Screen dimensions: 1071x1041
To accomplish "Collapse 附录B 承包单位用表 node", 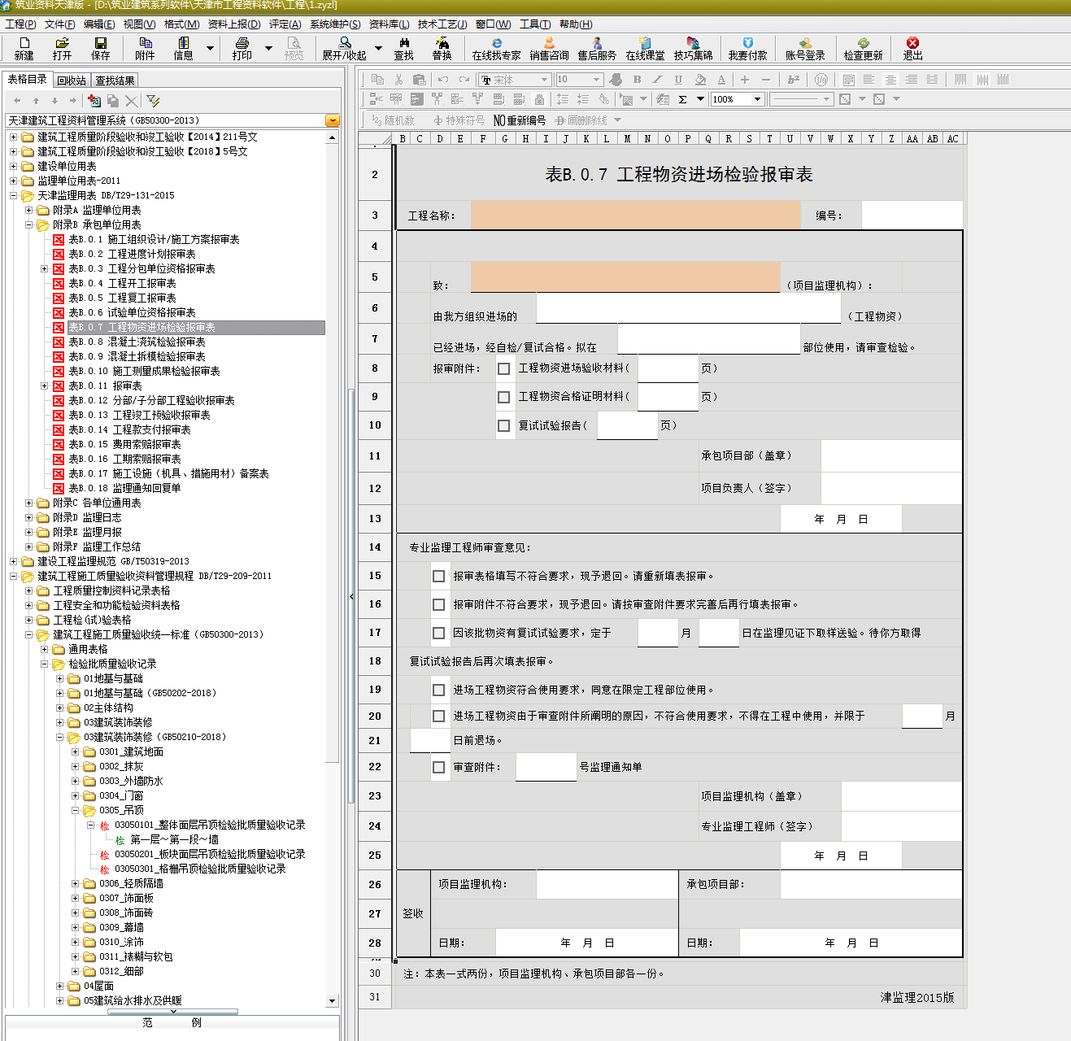I will [29, 224].
